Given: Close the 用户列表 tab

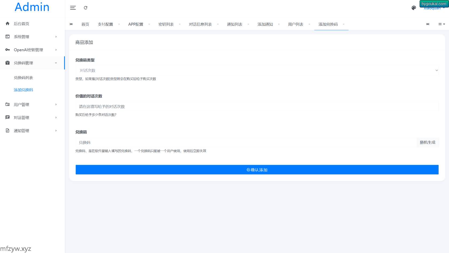Looking at the screenshot, I should [x=309, y=24].
